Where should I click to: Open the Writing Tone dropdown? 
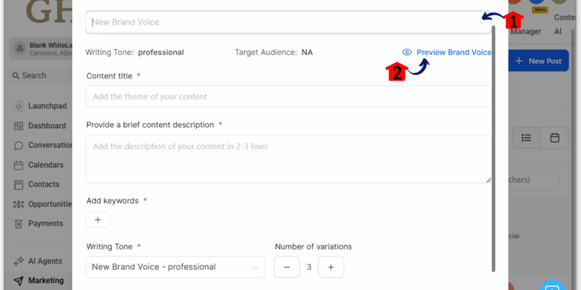click(x=175, y=267)
